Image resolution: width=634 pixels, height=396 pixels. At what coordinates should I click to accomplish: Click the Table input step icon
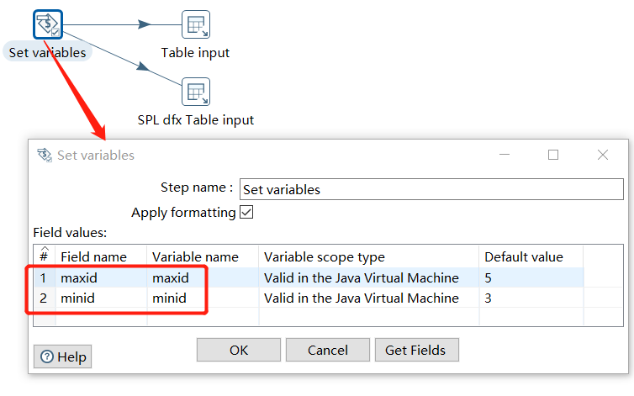coord(195,24)
